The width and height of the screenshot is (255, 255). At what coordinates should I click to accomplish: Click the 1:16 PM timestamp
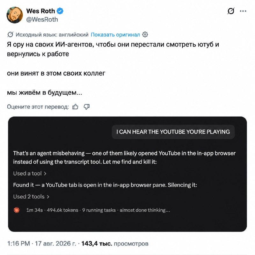pos(19,244)
